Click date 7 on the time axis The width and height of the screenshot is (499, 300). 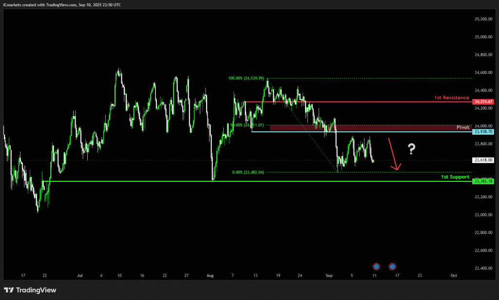coord(232,276)
